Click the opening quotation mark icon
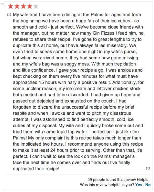Screen dimensions: 154x192 pyautogui.click(x=9, y=15)
